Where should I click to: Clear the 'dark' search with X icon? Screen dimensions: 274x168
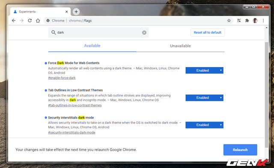[144, 32]
